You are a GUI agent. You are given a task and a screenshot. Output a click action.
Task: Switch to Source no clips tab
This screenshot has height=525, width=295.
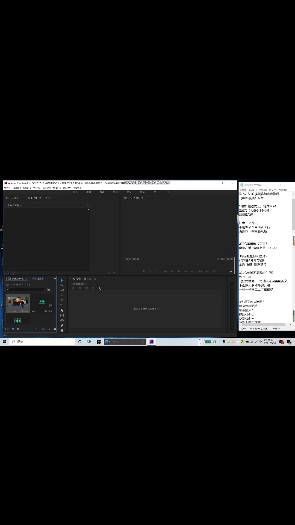point(13,198)
